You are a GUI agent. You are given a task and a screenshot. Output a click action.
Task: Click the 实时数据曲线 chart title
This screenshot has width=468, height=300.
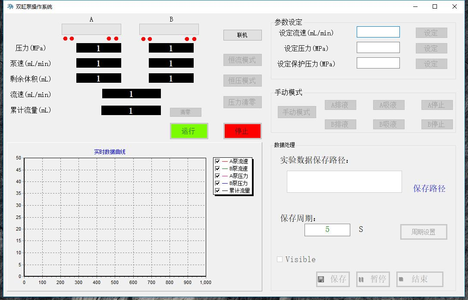pyautogui.click(x=110, y=152)
